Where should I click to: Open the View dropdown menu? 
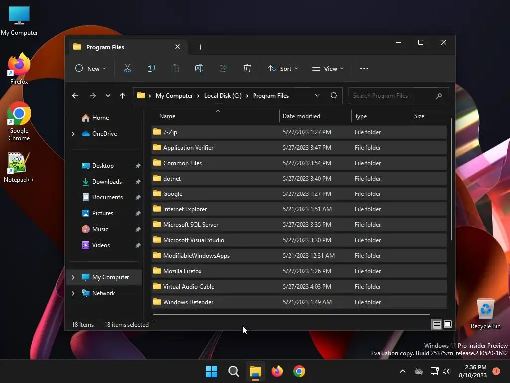click(x=328, y=69)
